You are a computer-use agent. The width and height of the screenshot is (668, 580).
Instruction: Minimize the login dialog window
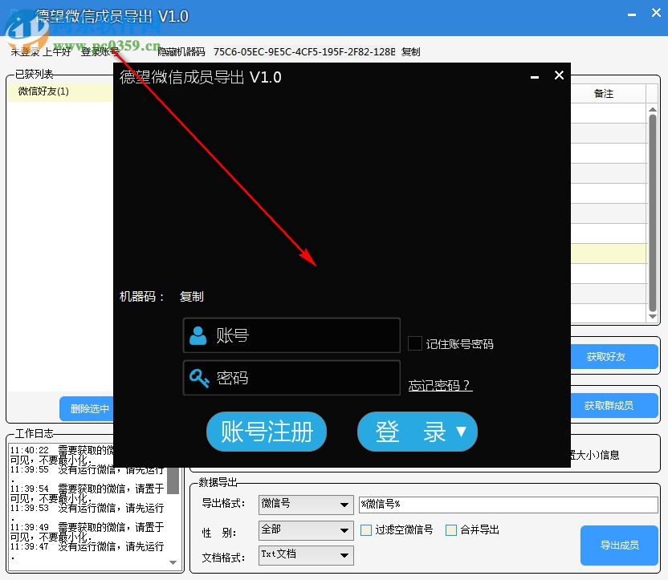point(534,75)
